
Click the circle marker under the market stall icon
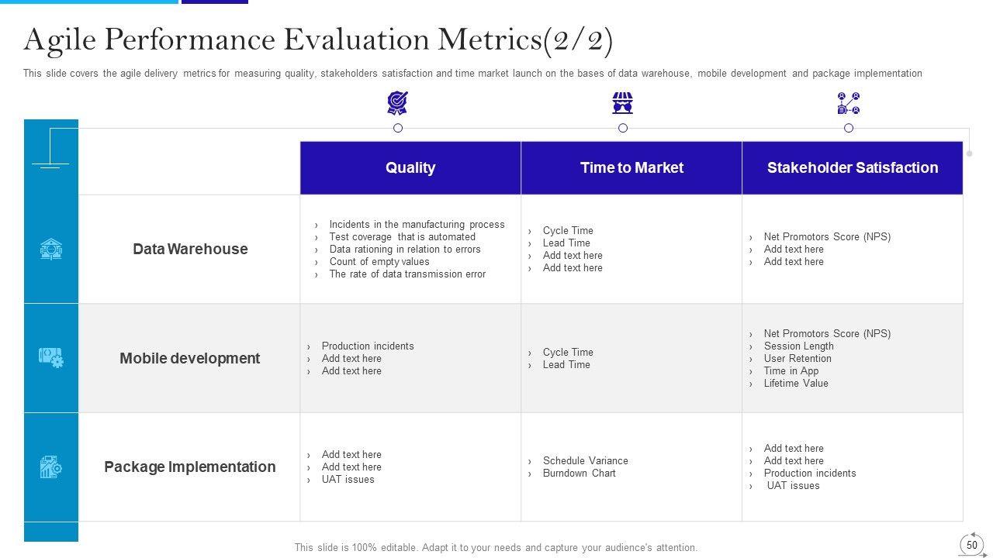[623, 128]
